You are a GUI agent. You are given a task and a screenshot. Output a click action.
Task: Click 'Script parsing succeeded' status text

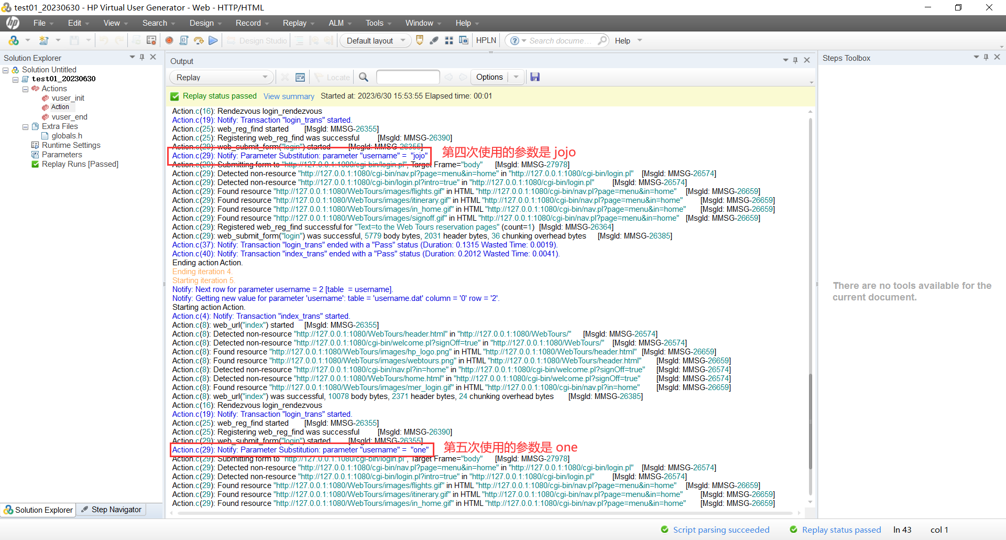pos(721,530)
